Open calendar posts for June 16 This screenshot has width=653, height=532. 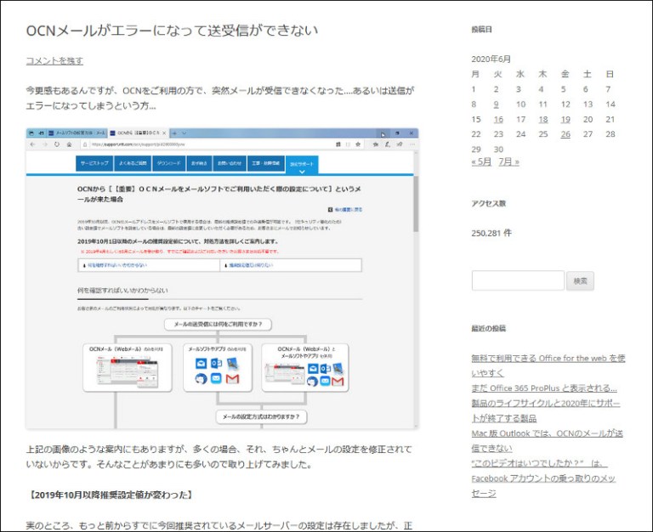[x=498, y=120]
